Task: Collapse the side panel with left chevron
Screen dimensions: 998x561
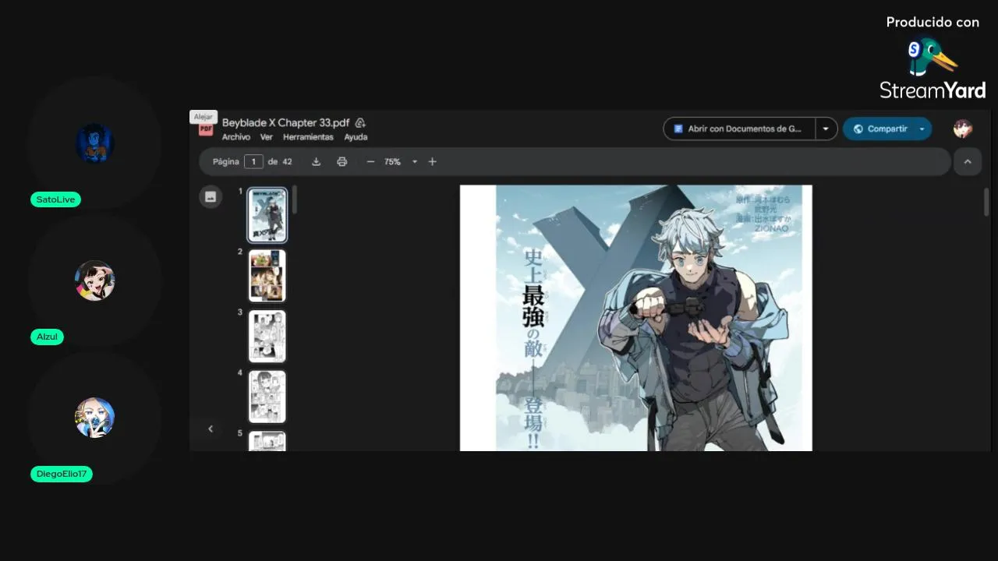Action: 210,429
